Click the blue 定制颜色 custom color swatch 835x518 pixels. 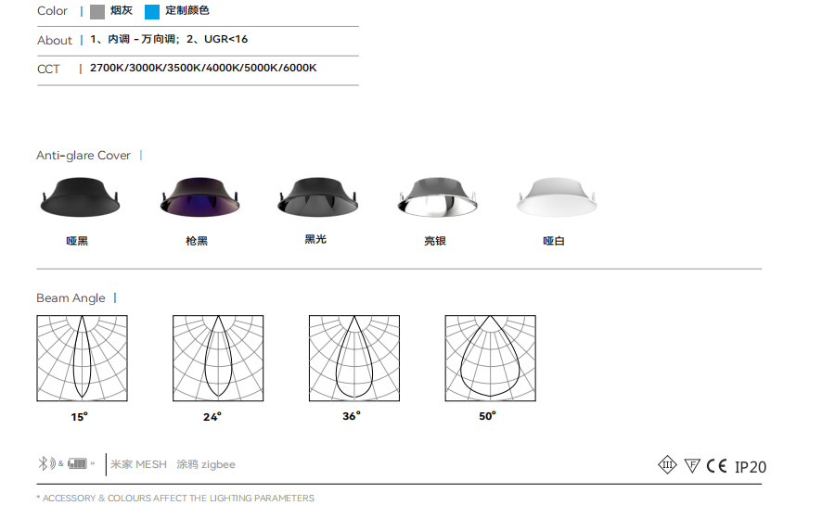click(x=152, y=12)
